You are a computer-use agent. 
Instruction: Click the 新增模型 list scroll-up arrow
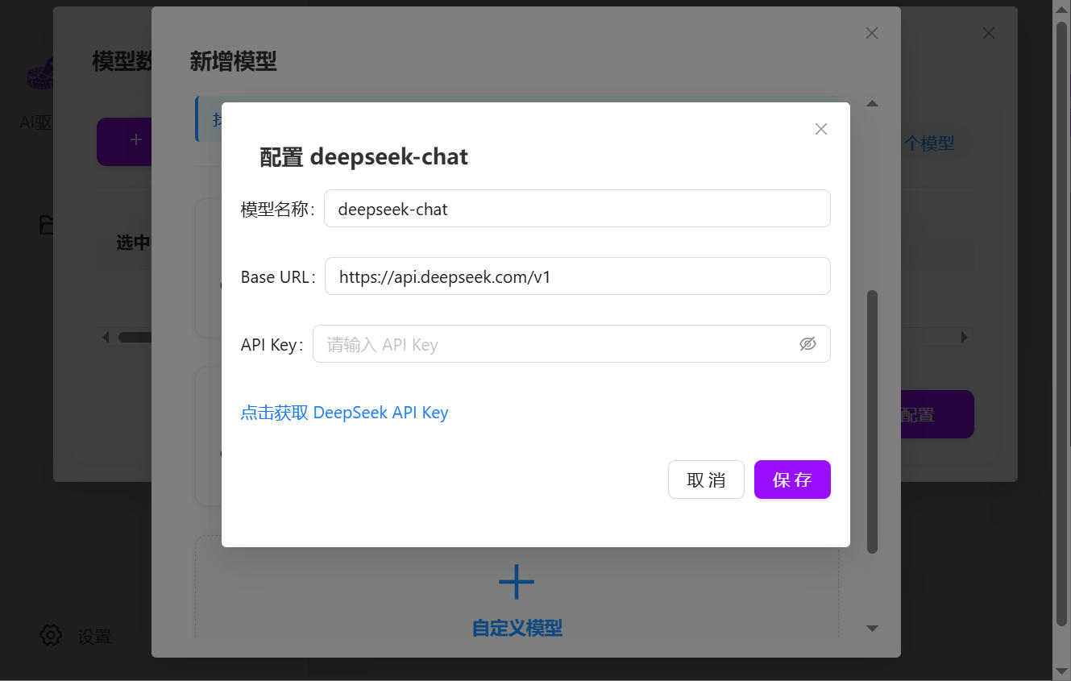tap(871, 104)
